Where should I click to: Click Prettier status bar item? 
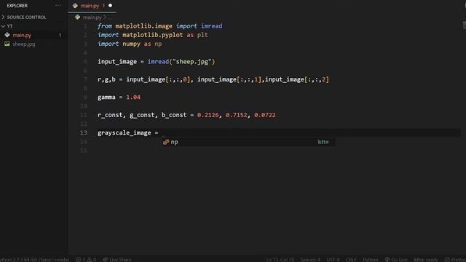coord(455,259)
